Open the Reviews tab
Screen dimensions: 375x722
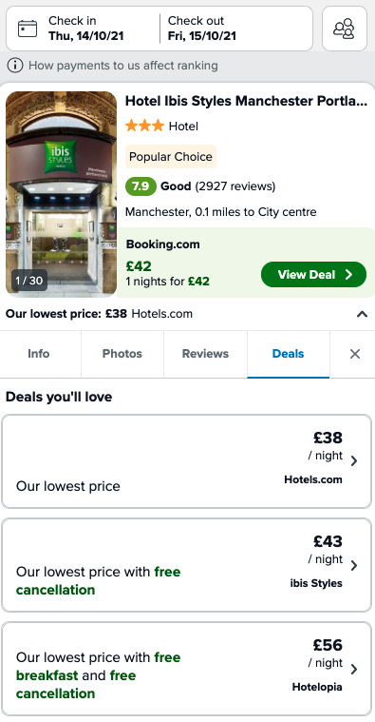(205, 354)
